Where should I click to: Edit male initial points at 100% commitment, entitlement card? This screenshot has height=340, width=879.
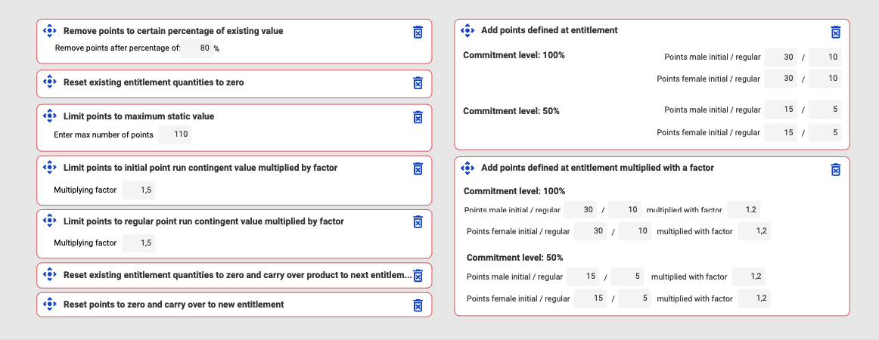click(x=781, y=57)
